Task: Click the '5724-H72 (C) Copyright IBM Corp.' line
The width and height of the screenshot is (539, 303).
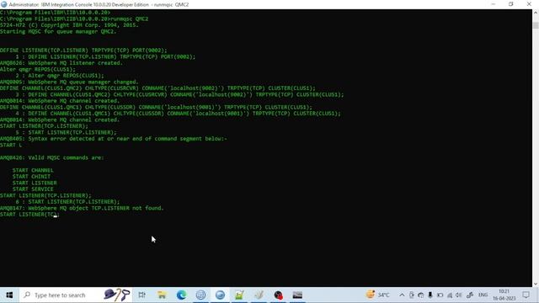Action: coord(69,25)
